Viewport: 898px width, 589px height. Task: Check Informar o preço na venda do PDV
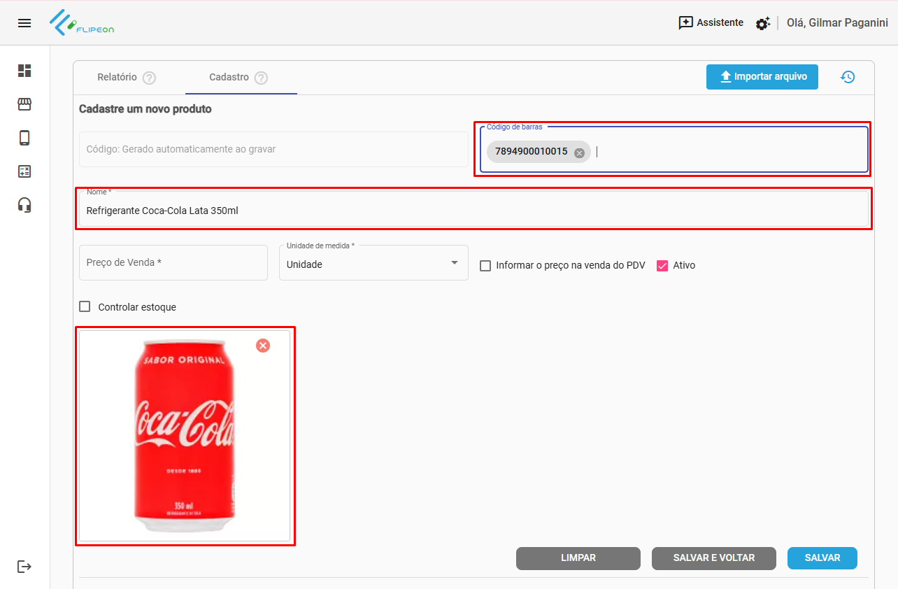(x=485, y=266)
